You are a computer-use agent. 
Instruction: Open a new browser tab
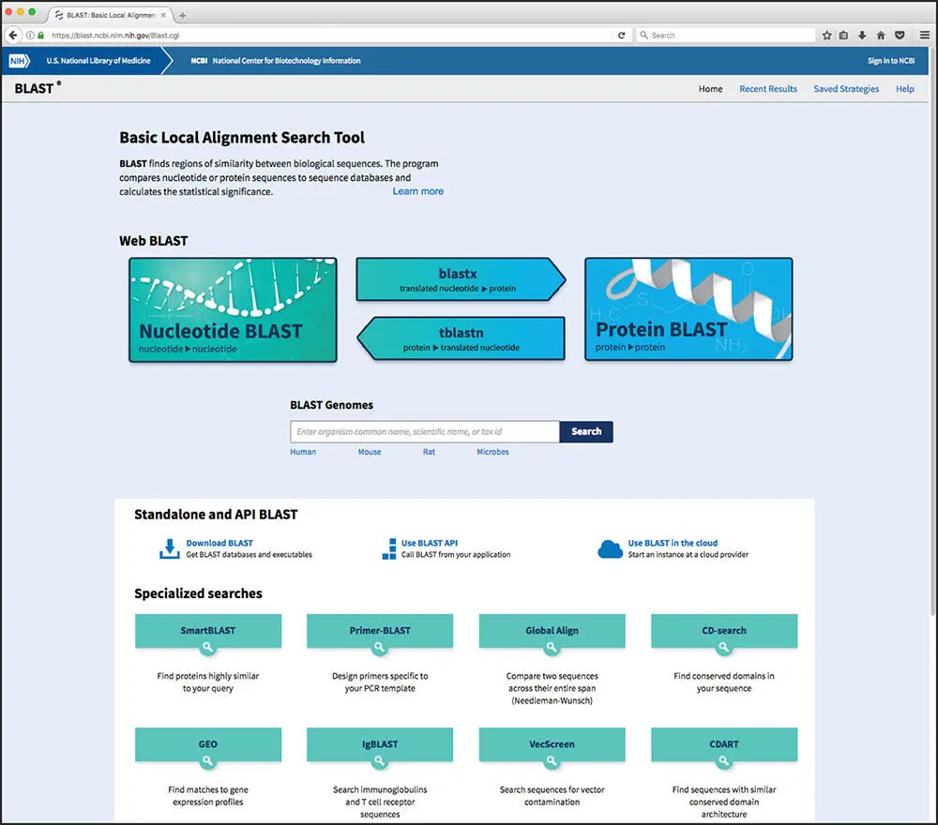click(x=183, y=15)
